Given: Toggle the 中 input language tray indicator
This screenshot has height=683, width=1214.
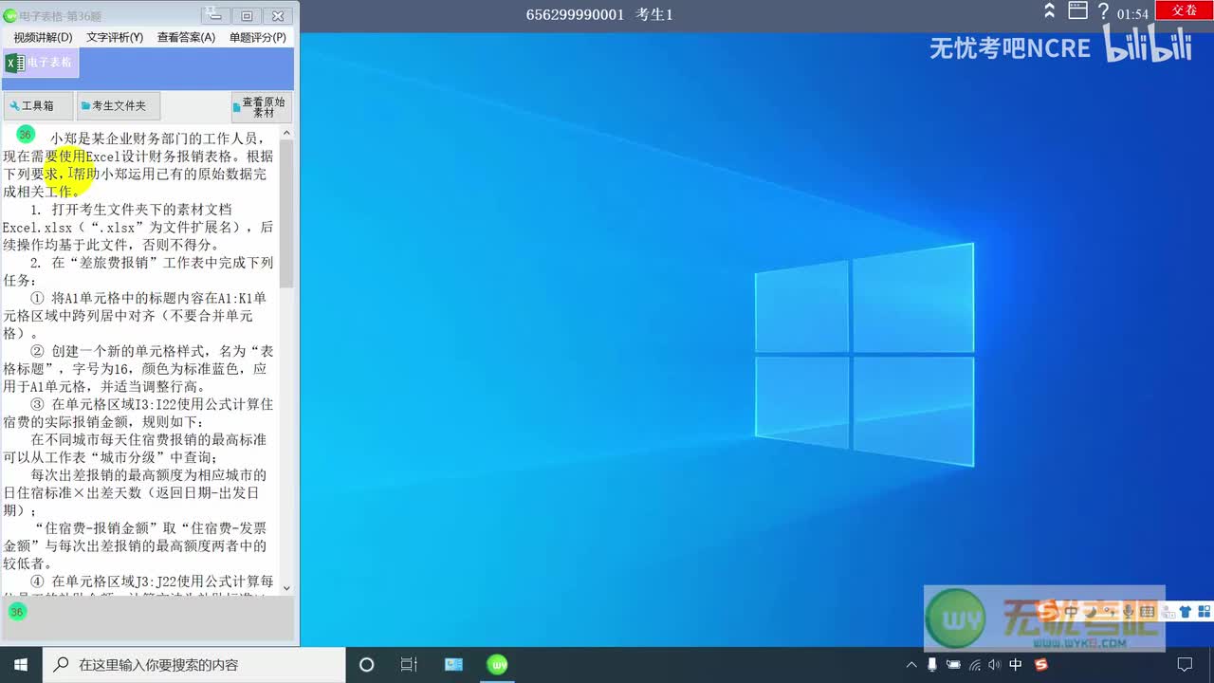Looking at the screenshot, I should [x=1016, y=665].
